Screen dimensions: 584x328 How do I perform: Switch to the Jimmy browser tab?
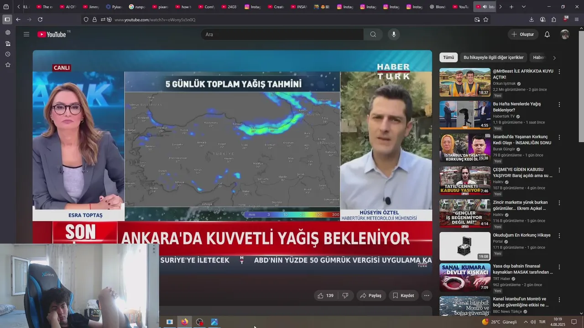click(x=91, y=7)
